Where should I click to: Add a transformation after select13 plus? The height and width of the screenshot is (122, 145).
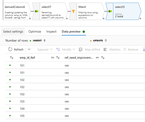(141, 19)
